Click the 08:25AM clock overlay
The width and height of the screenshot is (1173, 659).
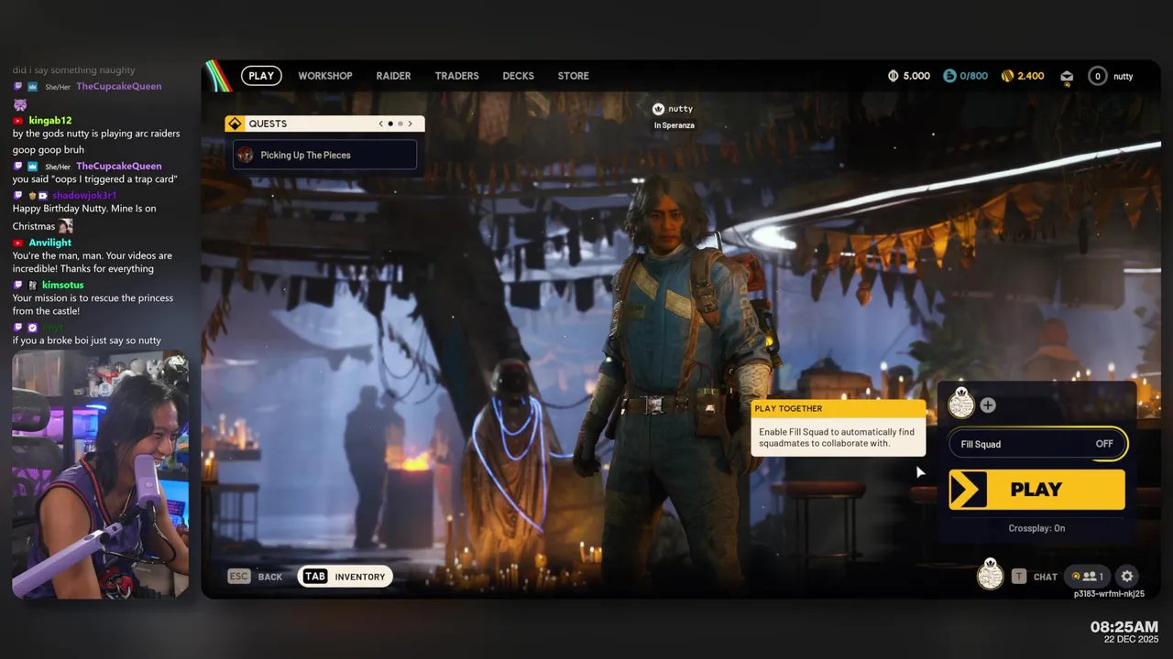pos(1124,627)
